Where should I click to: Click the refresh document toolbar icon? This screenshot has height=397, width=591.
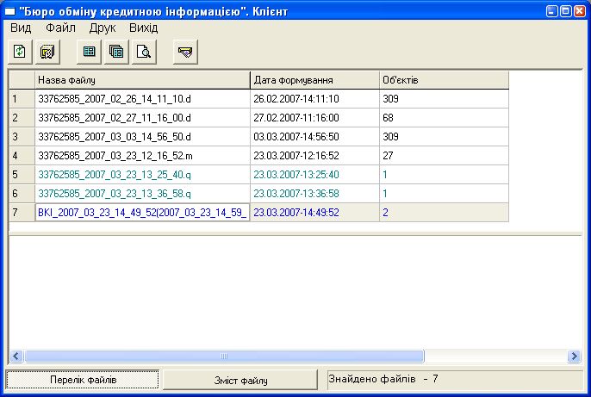20,52
